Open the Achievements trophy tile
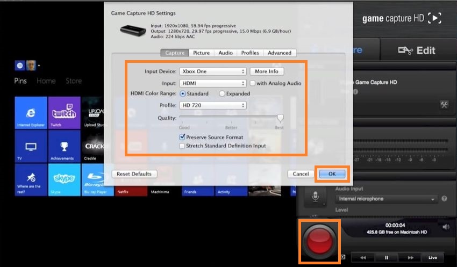457x267 pixels. pyautogui.click(x=64, y=146)
